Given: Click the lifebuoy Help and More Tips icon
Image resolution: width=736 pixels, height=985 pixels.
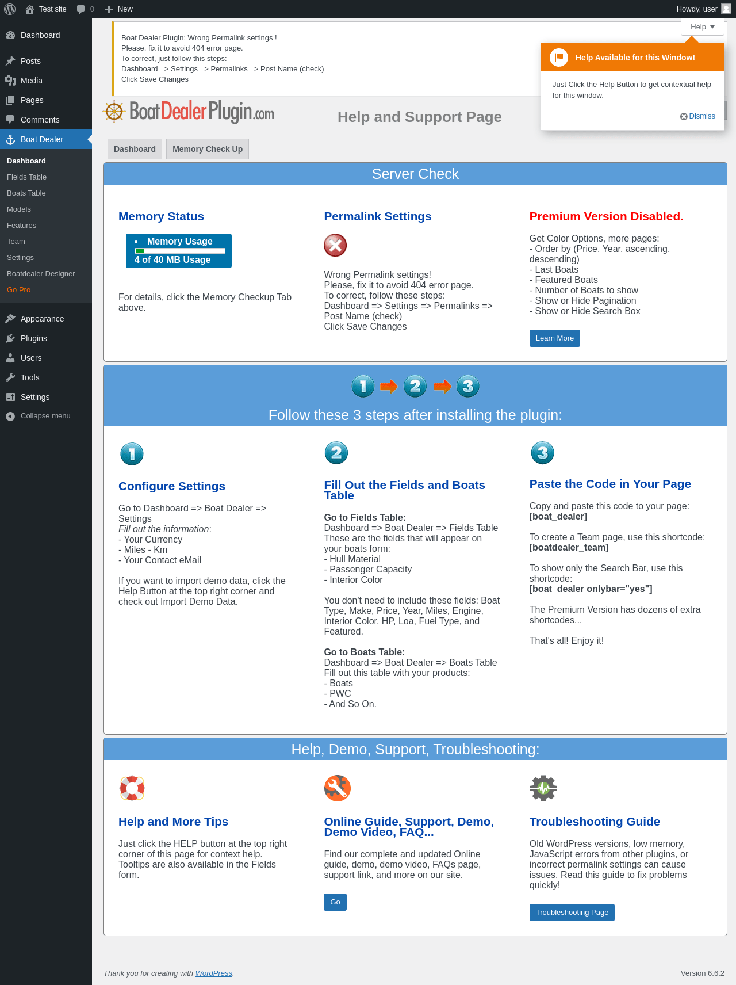Looking at the screenshot, I should click(132, 788).
